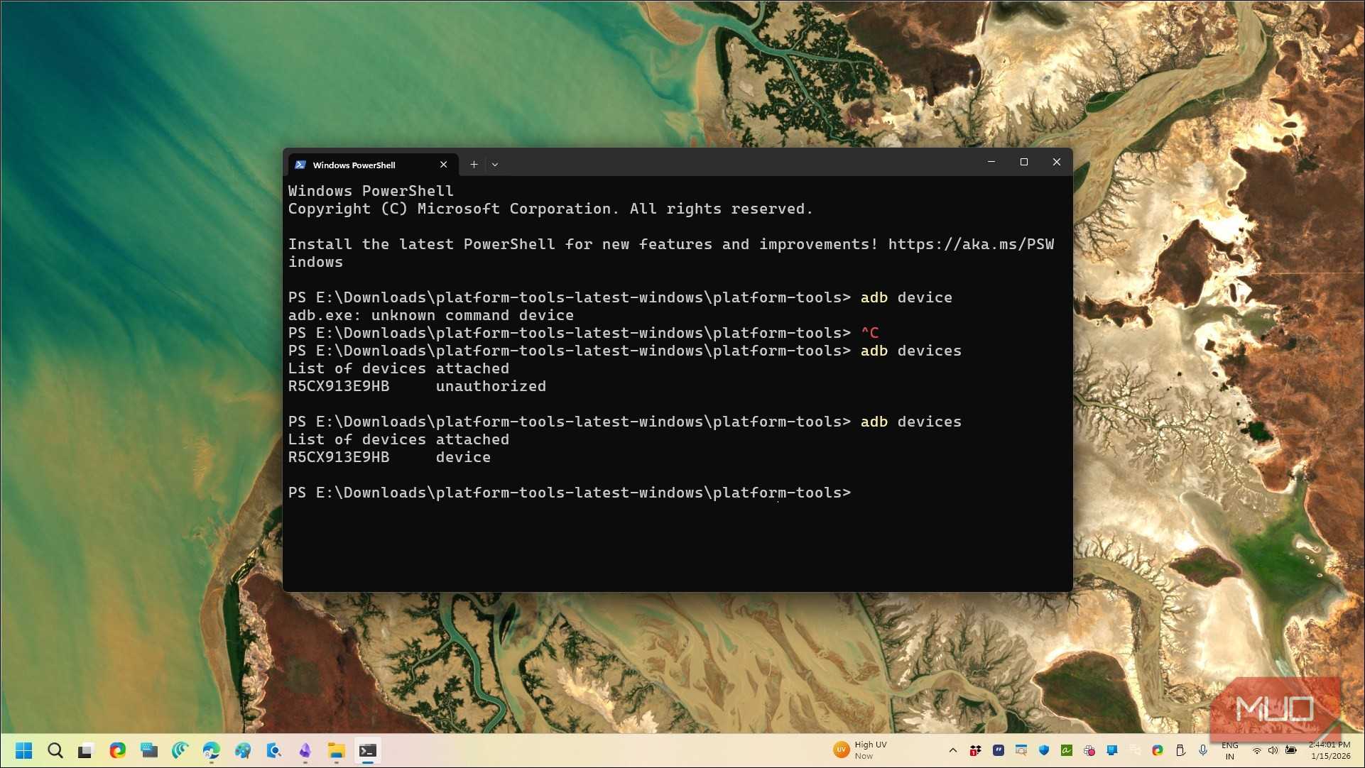Screen dimensions: 1365x768
Task: Open the Paint app from the taskbar
Action: (x=242, y=750)
